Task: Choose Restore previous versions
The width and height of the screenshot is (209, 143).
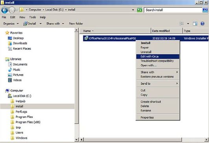Action: click(x=158, y=77)
